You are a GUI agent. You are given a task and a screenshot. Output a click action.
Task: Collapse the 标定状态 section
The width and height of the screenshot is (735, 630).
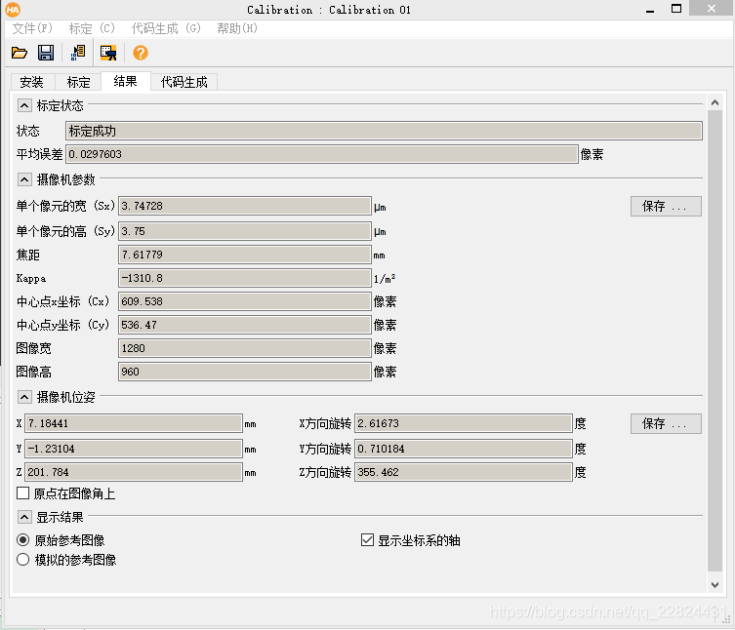[x=24, y=105]
